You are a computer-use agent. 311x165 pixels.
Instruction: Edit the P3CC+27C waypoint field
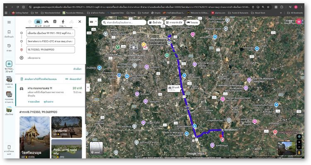point(51,41)
